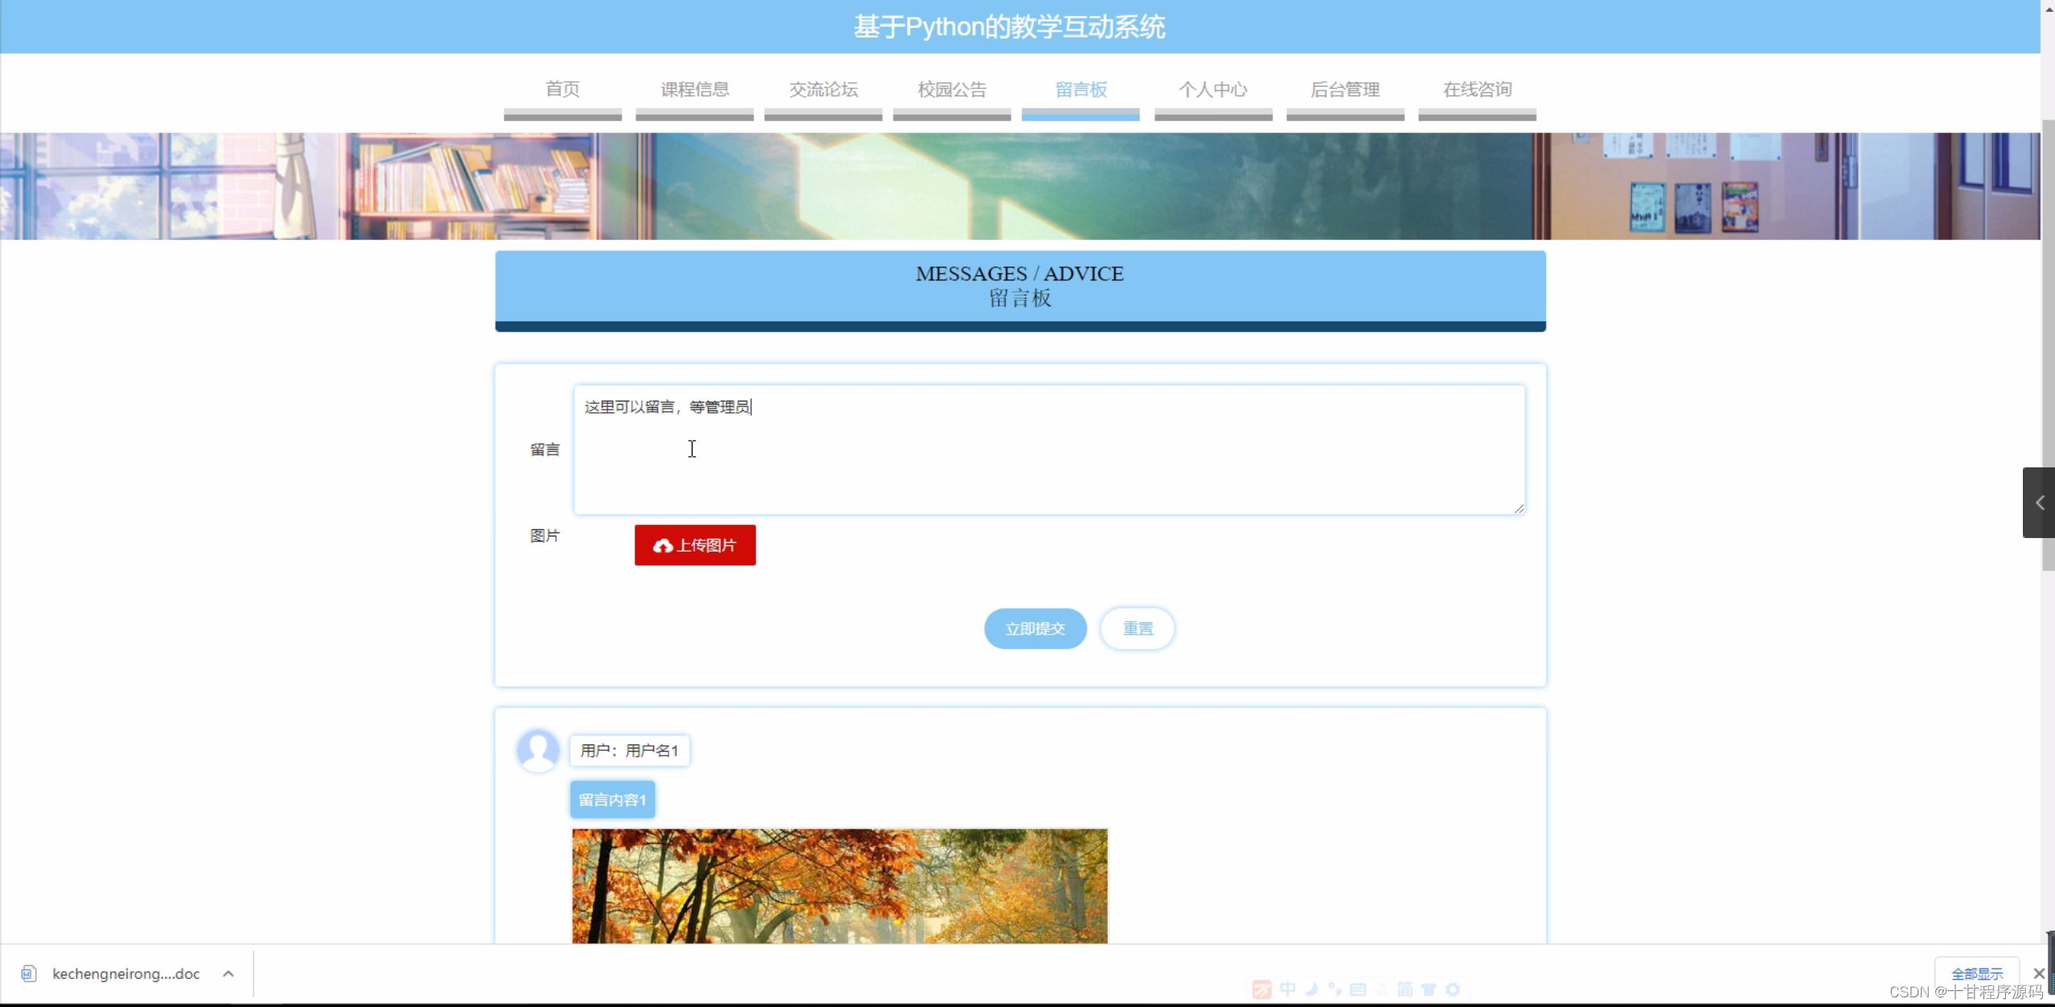Click the 重置 reset button
The height and width of the screenshot is (1007, 2055).
(1137, 629)
